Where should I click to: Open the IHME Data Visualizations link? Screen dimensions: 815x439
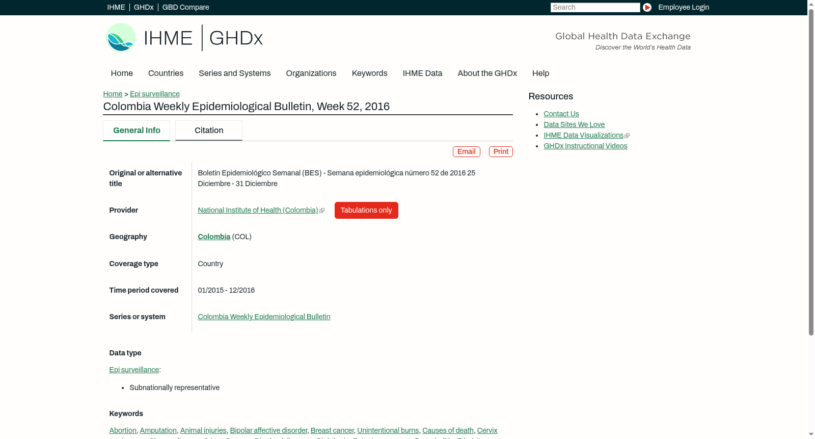(583, 135)
